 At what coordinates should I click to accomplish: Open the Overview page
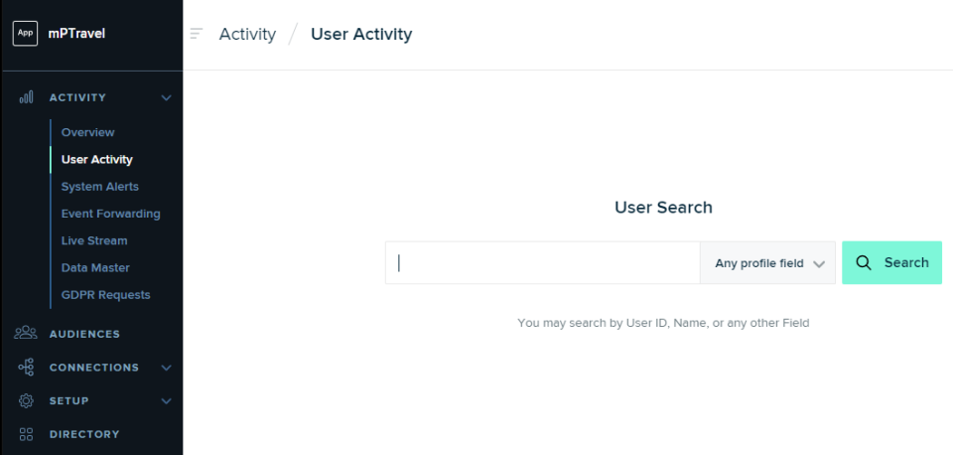[x=87, y=132]
